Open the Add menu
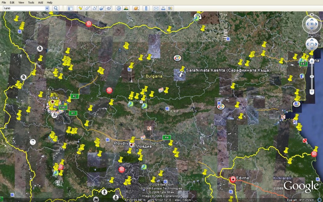 [x=41, y=3]
